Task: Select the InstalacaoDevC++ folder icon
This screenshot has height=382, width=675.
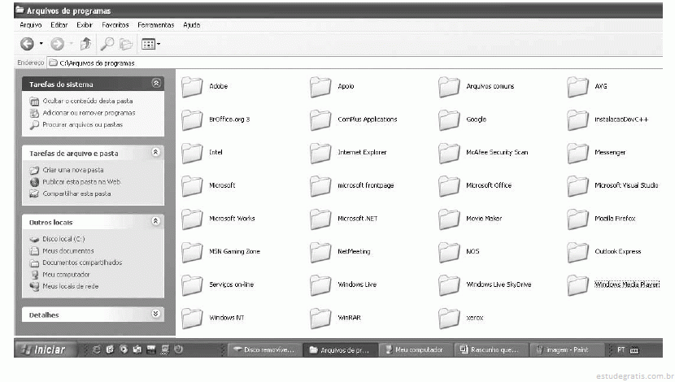Action: point(577,120)
